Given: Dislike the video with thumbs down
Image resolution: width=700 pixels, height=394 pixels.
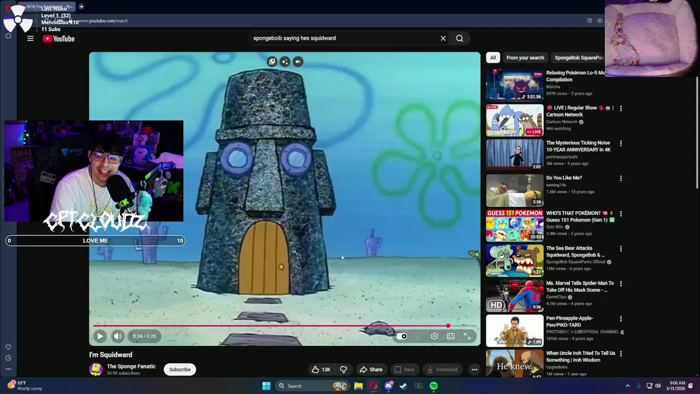Looking at the screenshot, I should [x=343, y=369].
